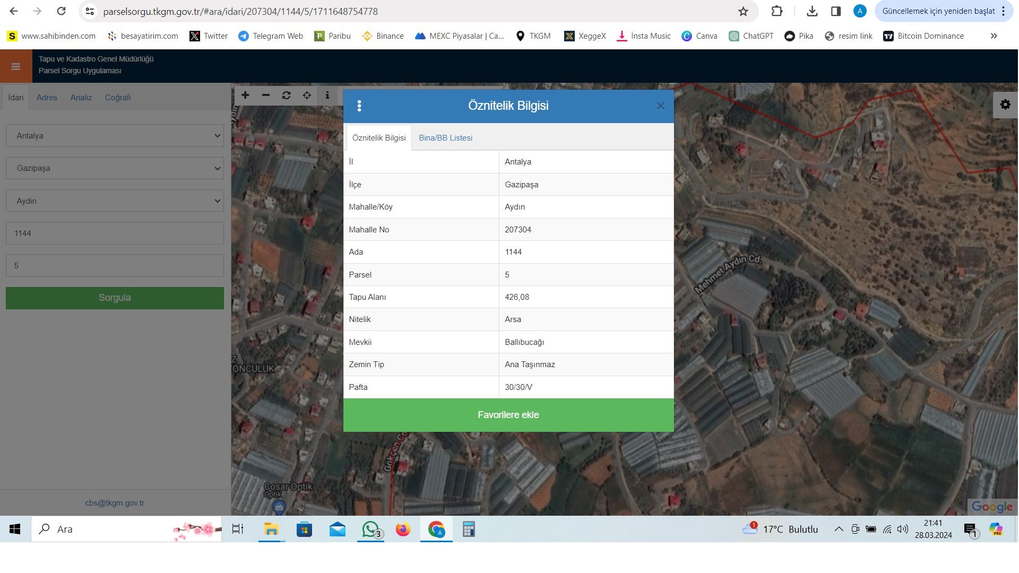Click the locate crosshair icon on map
The image size is (1019, 573).
click(x=307, y=95)
